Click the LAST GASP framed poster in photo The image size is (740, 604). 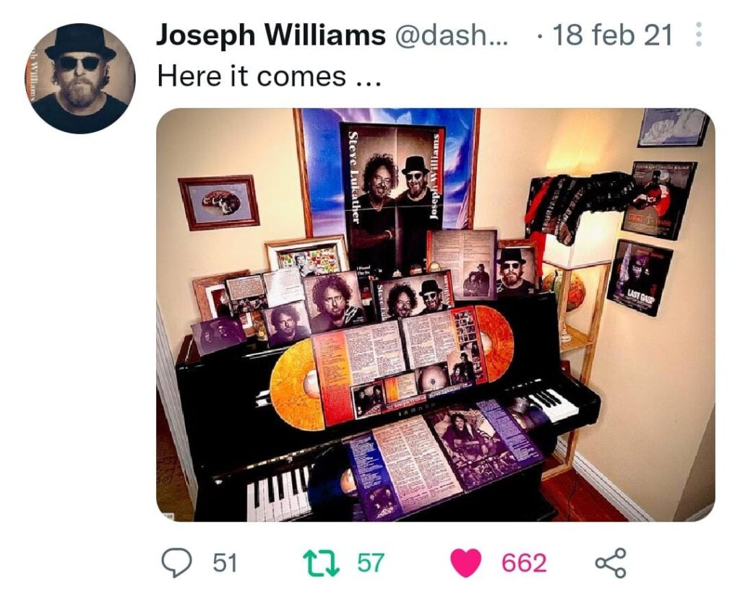640,278
